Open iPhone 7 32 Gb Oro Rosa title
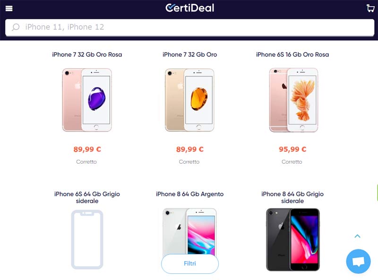Viewport: 378px width, 280px height. [x=87, y=54]
